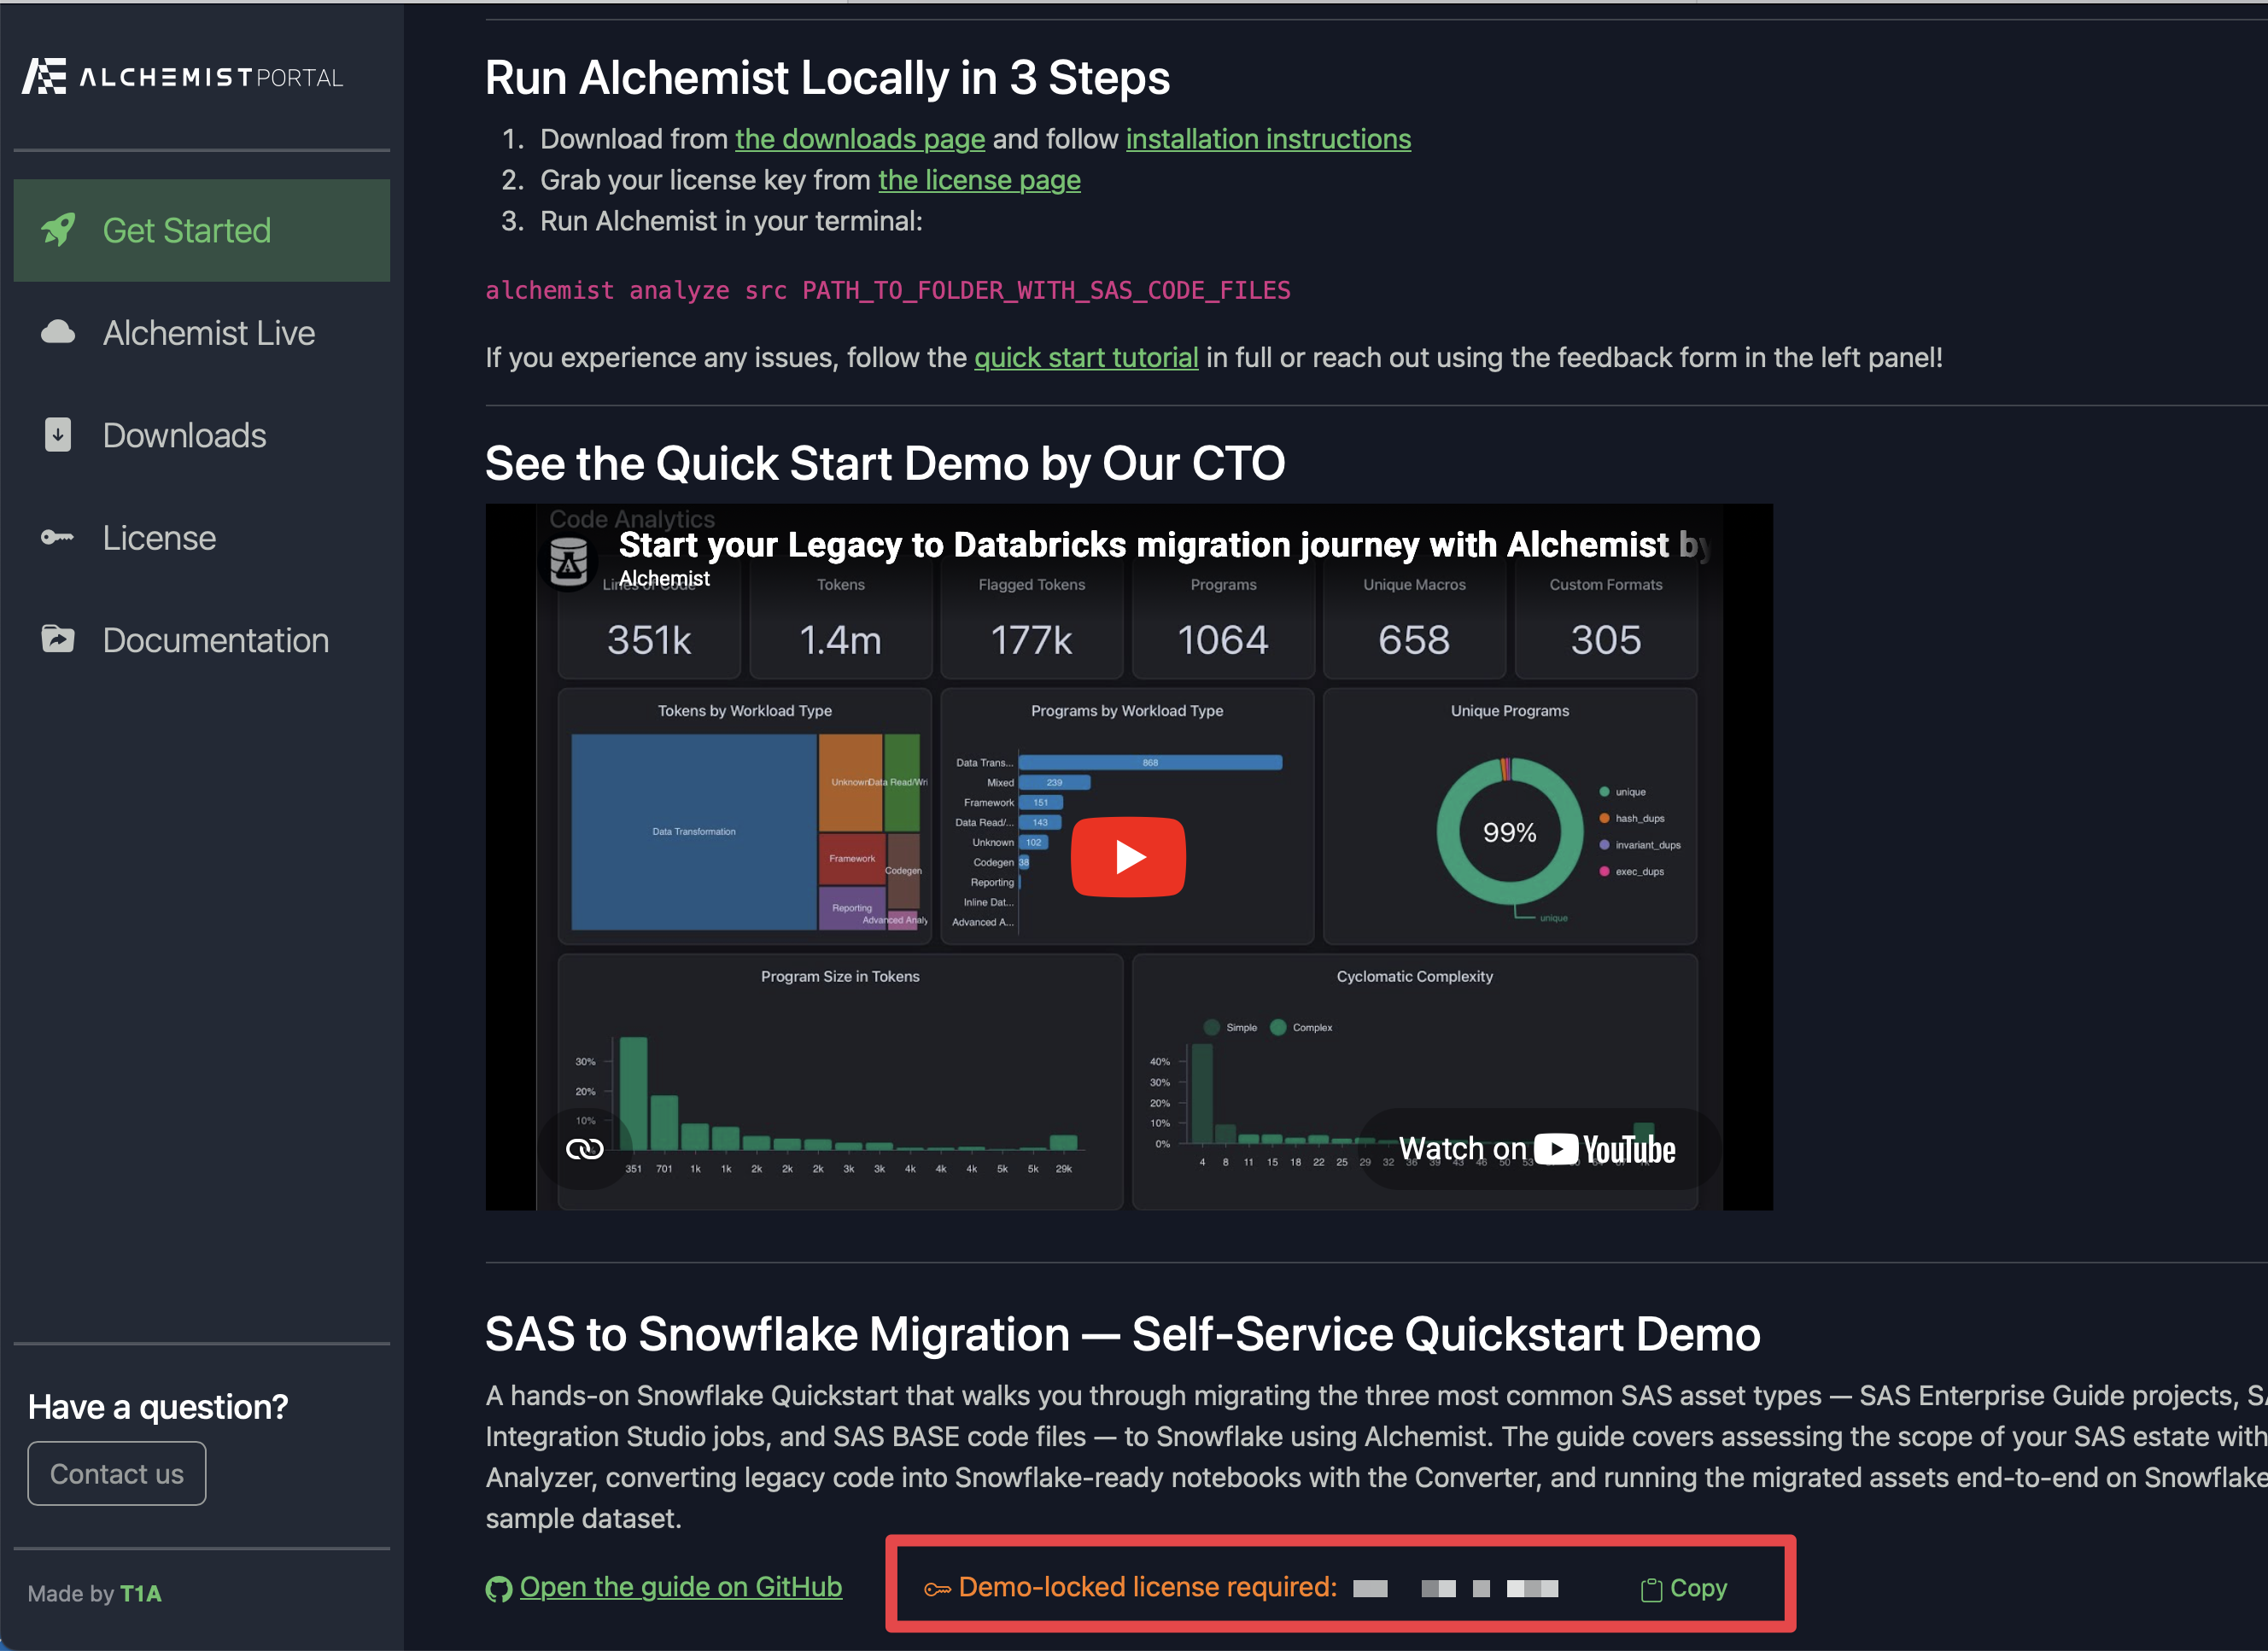Click the Alchemist channel name under the video title
Screen dimensions: 2268x1651
(x=664, y=579)
